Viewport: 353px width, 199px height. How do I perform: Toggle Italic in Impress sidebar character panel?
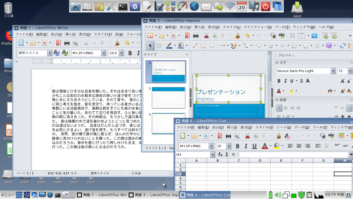tap(285, 81)
